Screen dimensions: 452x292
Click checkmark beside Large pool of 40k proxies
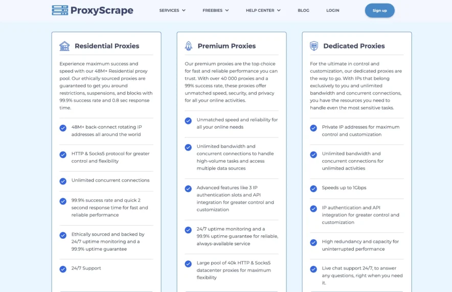click(x=188, y=264)
